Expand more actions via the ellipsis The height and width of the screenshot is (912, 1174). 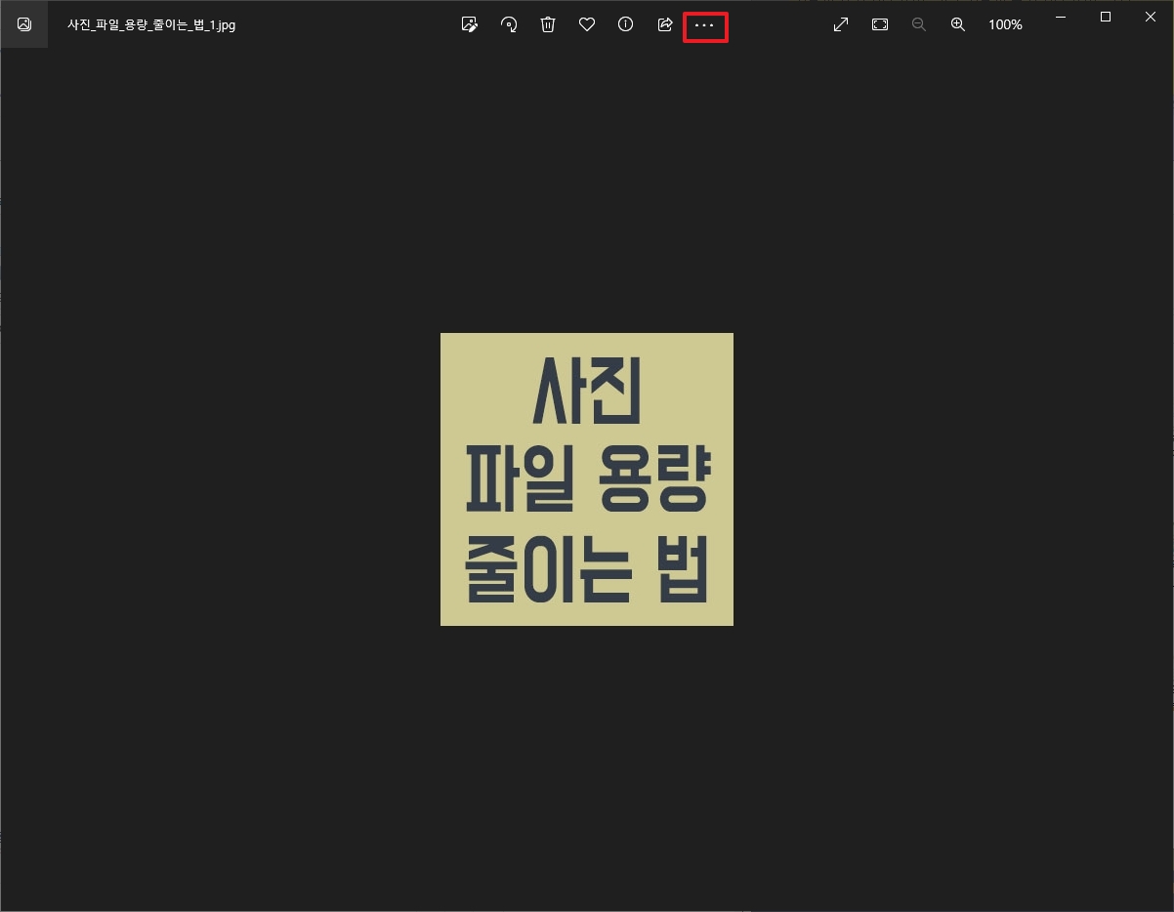point(705,26)
